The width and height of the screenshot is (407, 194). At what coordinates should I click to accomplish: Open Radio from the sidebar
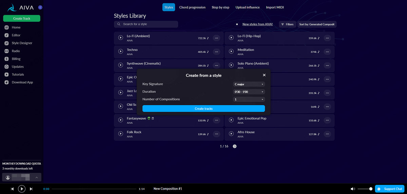(x=16, y=51)
